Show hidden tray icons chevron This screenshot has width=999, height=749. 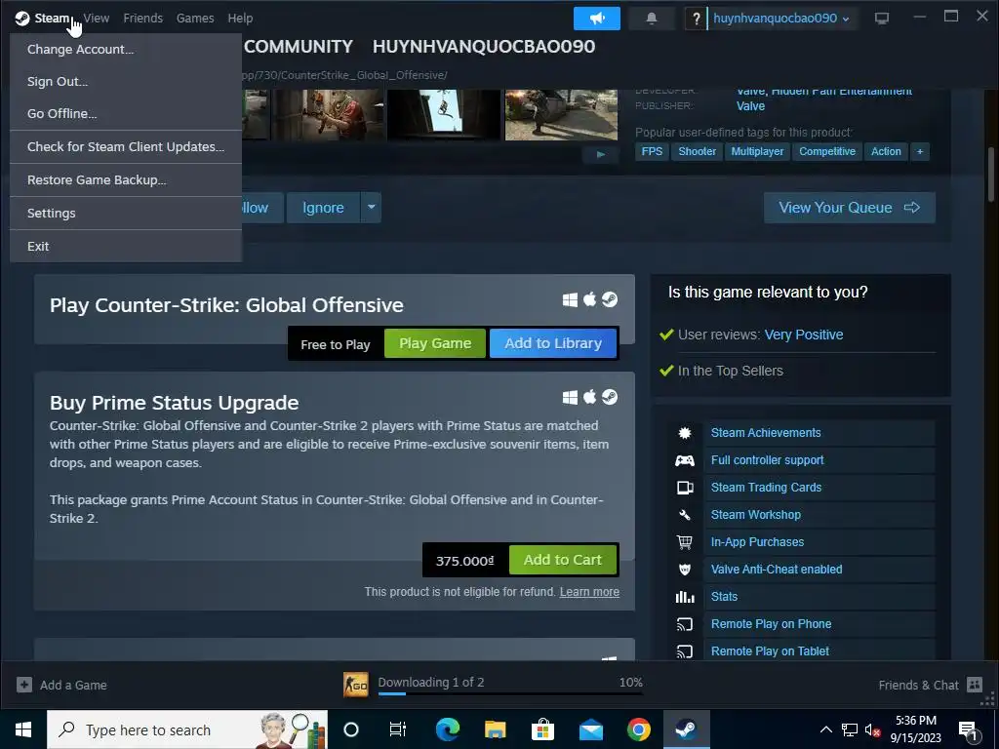coord(825,729)
